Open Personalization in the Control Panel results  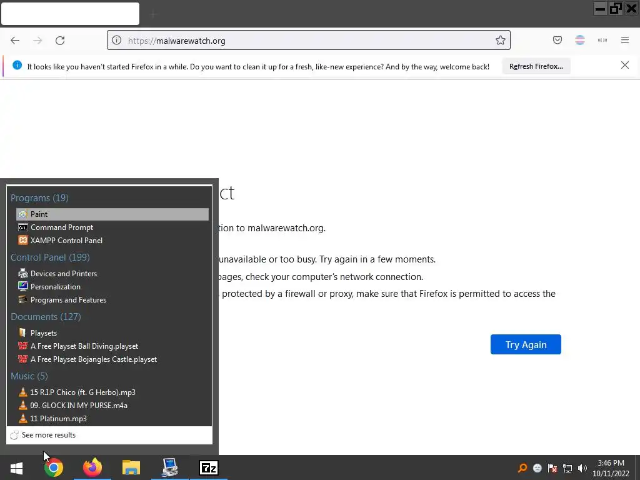coord(112,286)
